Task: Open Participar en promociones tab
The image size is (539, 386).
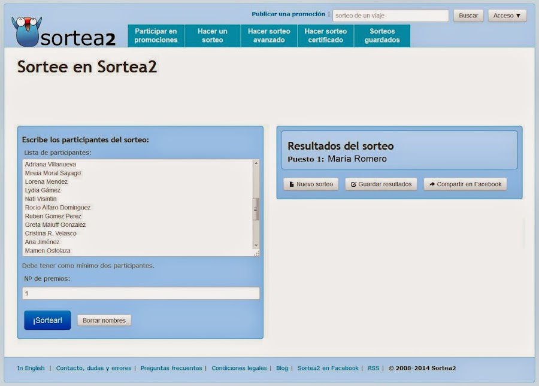Action: coord(156,36)
